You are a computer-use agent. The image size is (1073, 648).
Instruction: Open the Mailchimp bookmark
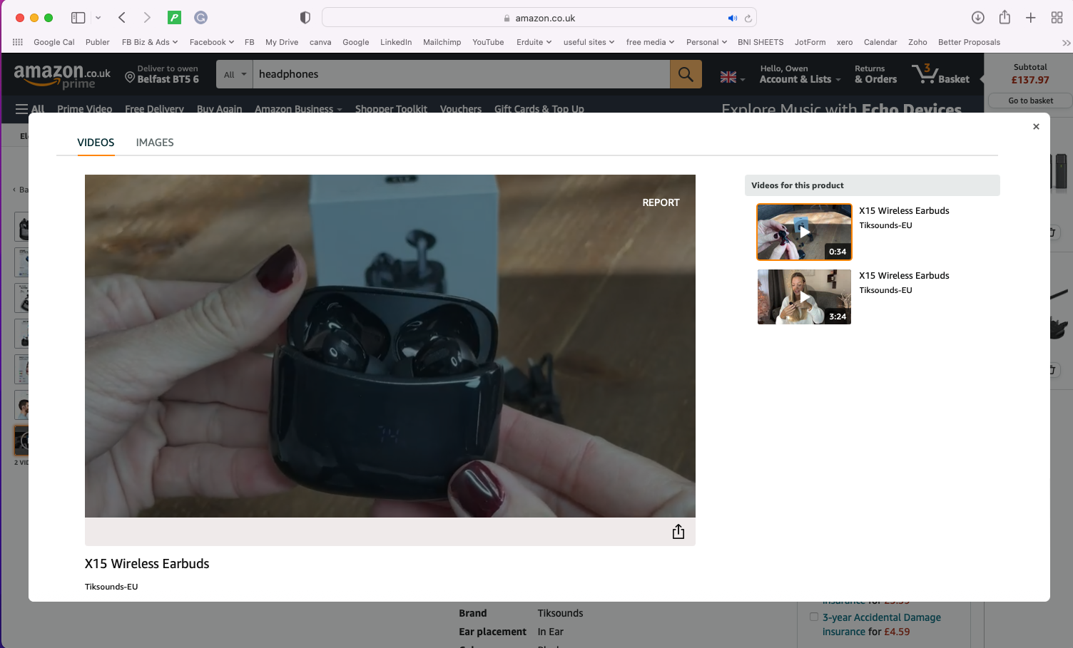(442, 42)
